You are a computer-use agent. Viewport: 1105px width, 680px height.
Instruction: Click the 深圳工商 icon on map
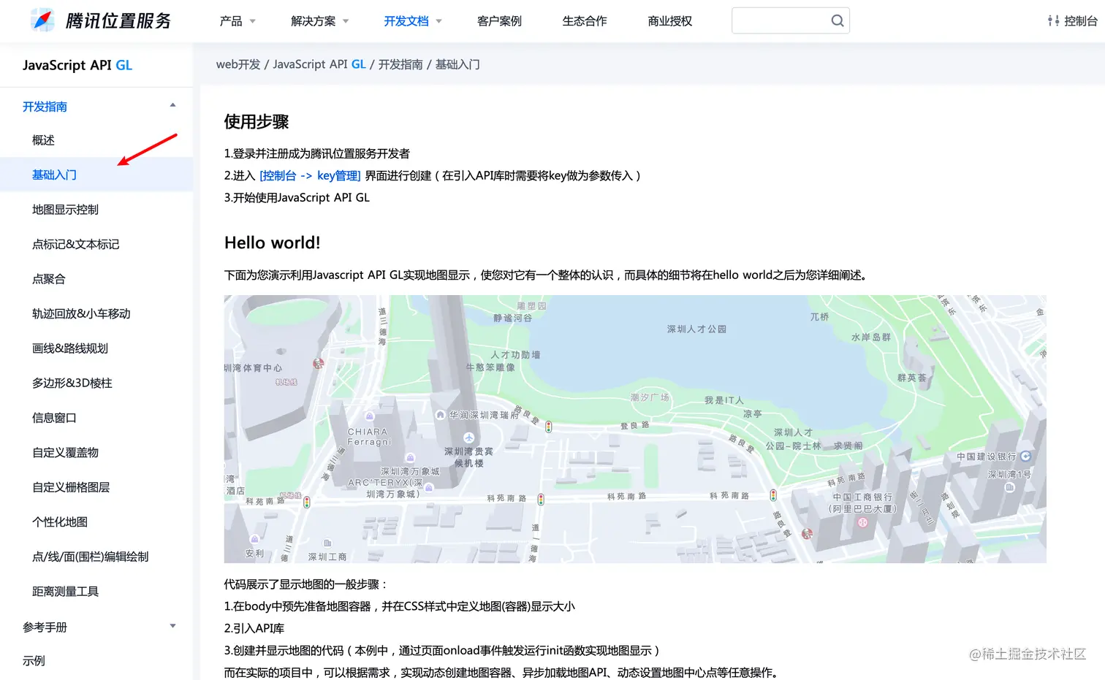(x=327, y=543)
